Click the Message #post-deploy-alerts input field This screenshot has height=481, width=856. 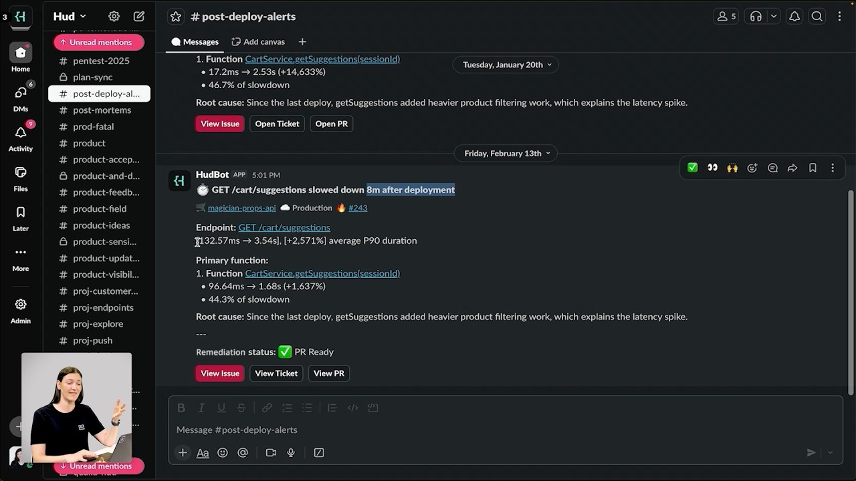tap(495, 430)
